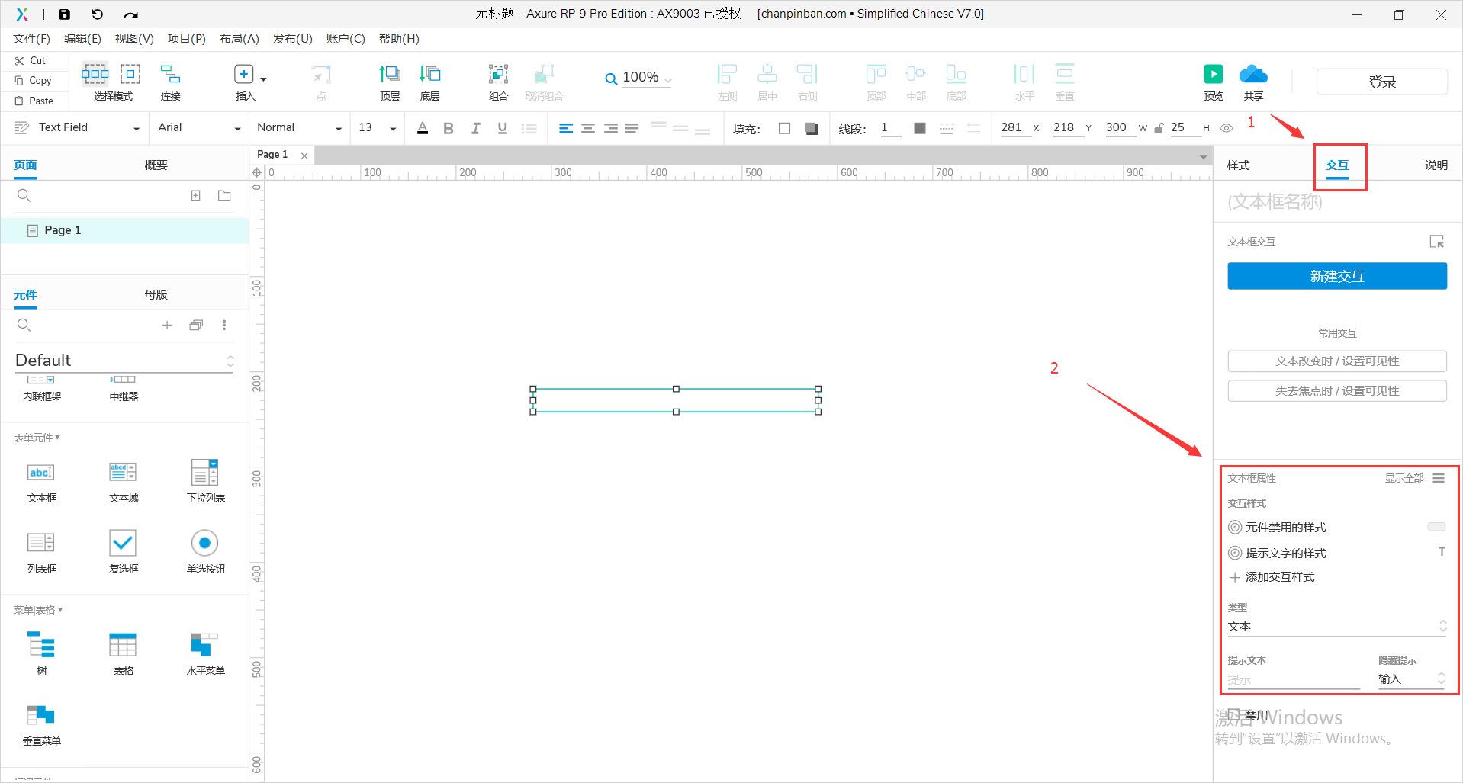Center-align text in style bar

click(588, 128)
